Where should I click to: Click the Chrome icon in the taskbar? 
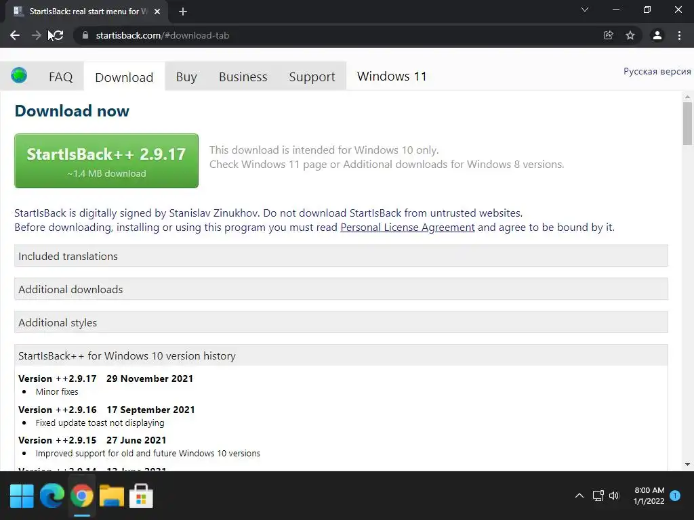(x=82, y=496)
